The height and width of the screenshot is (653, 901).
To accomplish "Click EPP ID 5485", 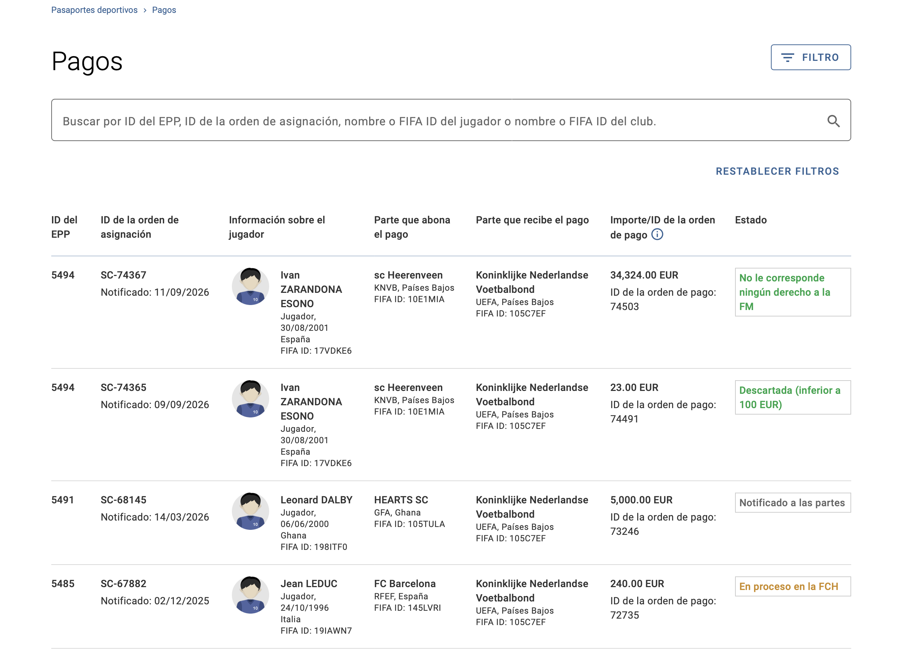I will click(x=63, y=584).
